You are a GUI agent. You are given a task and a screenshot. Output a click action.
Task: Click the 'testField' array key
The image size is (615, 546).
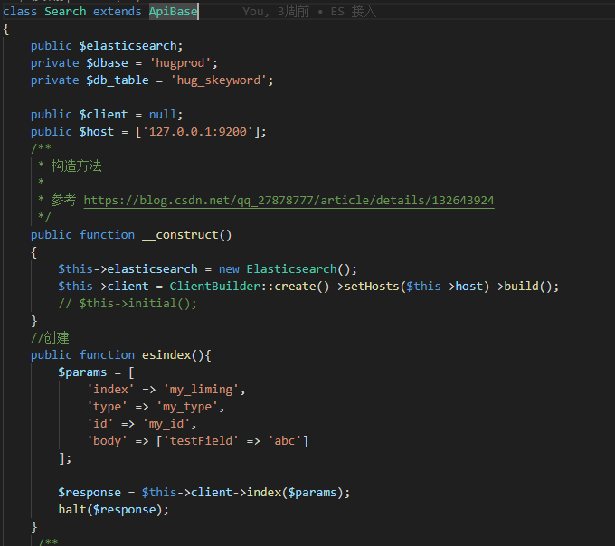point(201,441)
